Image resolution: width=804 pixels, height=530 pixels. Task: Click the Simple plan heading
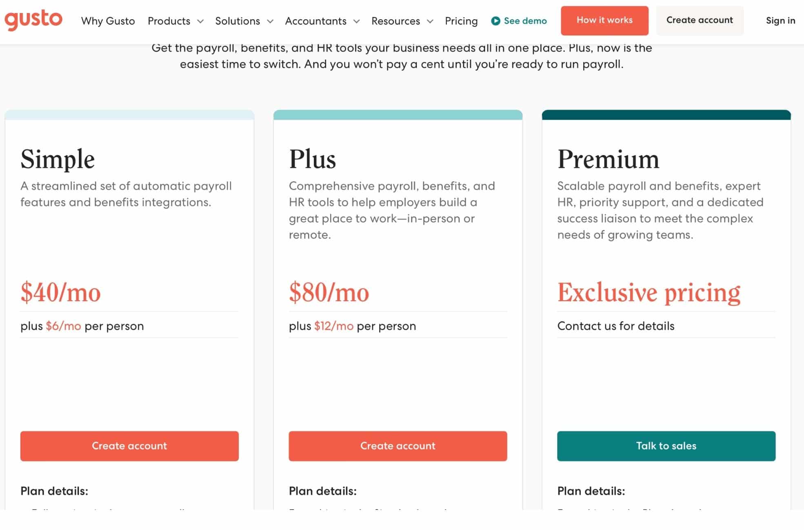[x=58, y=159]
